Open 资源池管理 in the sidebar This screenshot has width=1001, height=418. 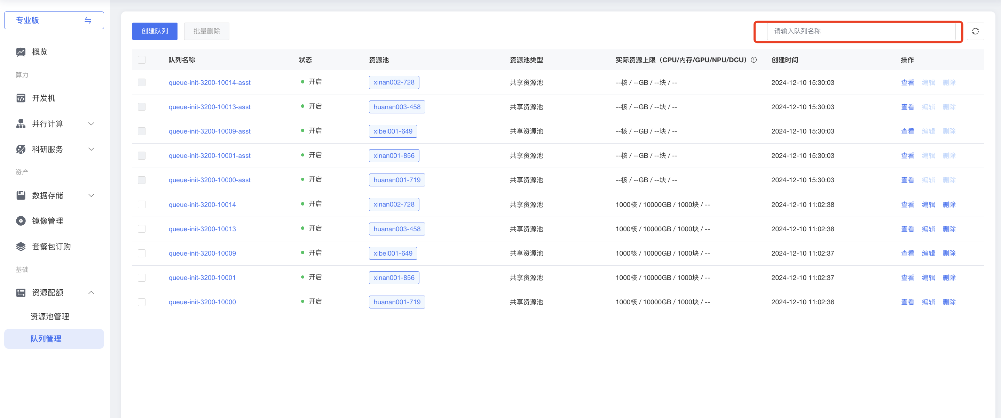50,316
